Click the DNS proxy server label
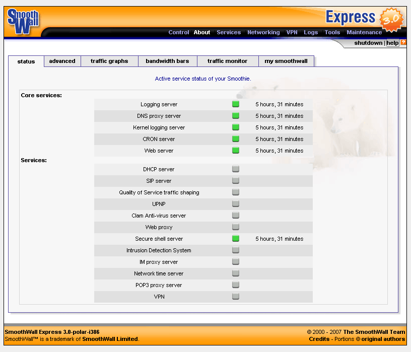 [x=159, y=116]
